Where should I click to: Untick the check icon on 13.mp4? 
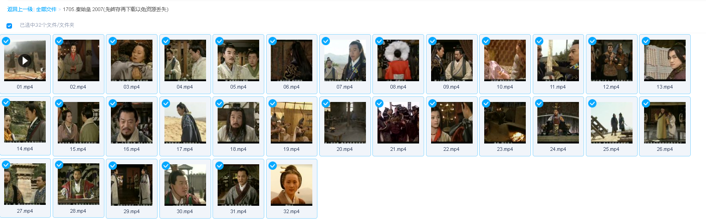646,41
